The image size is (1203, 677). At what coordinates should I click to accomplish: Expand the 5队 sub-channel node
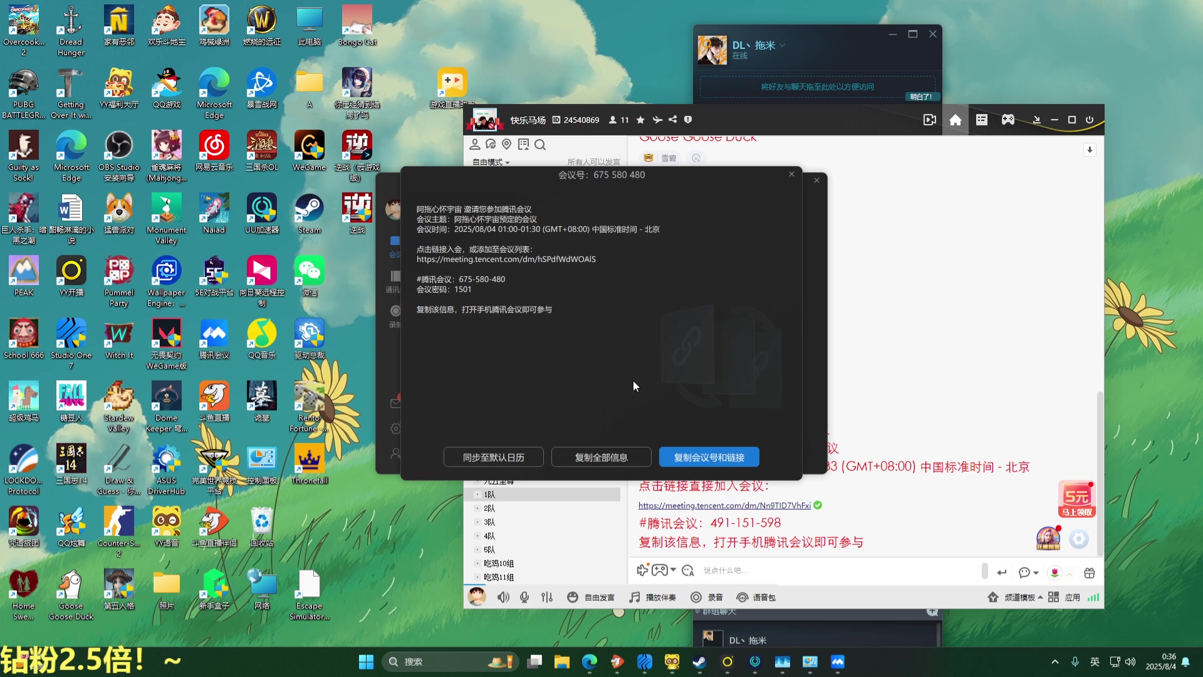tap(477, 550)
